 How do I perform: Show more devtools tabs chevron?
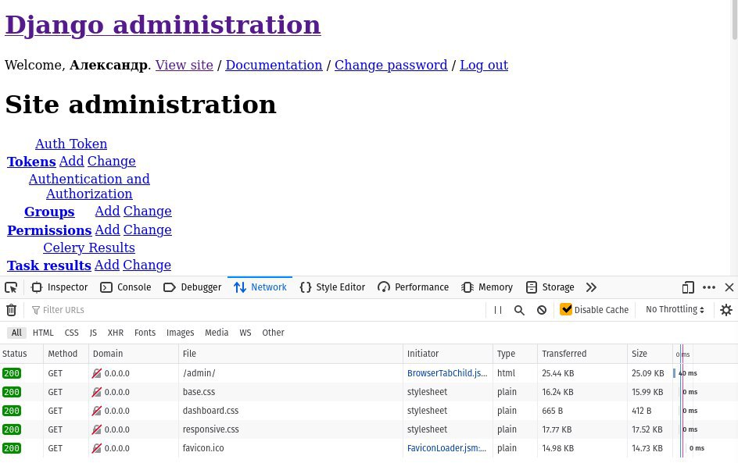[591, 287]
